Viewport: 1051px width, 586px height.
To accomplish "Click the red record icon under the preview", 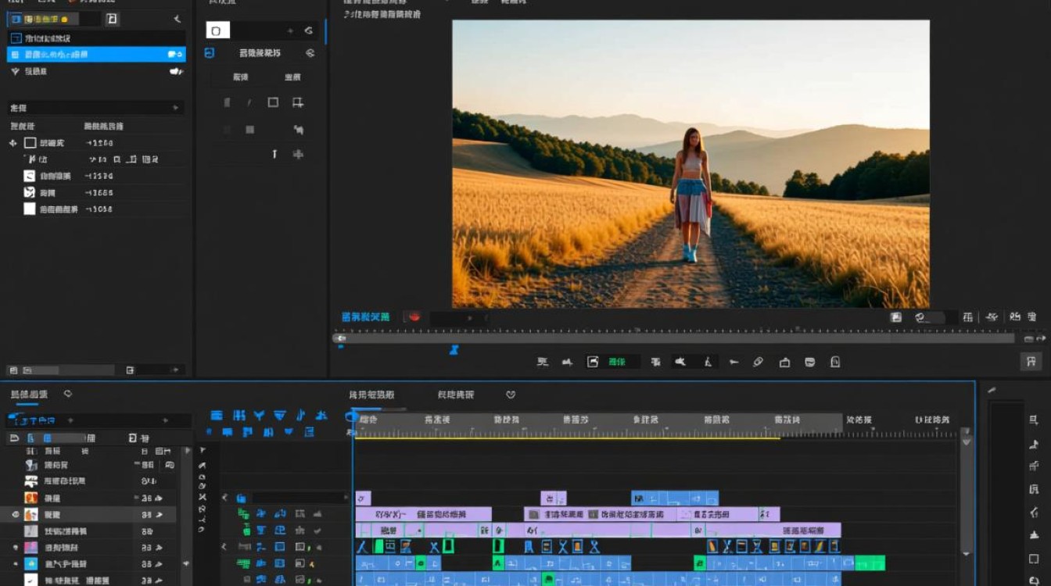I will point(414,317).
